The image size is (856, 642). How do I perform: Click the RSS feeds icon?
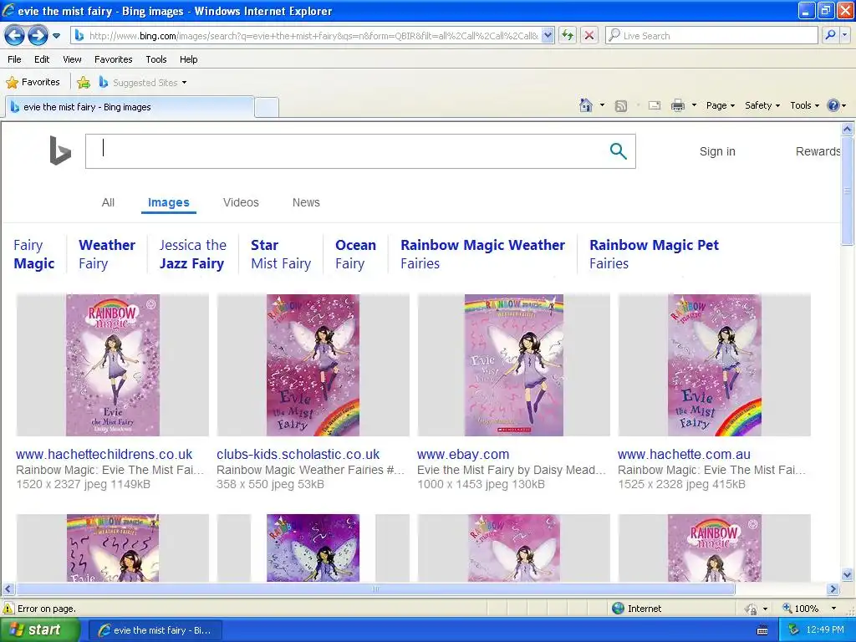[x=621, y=106]
